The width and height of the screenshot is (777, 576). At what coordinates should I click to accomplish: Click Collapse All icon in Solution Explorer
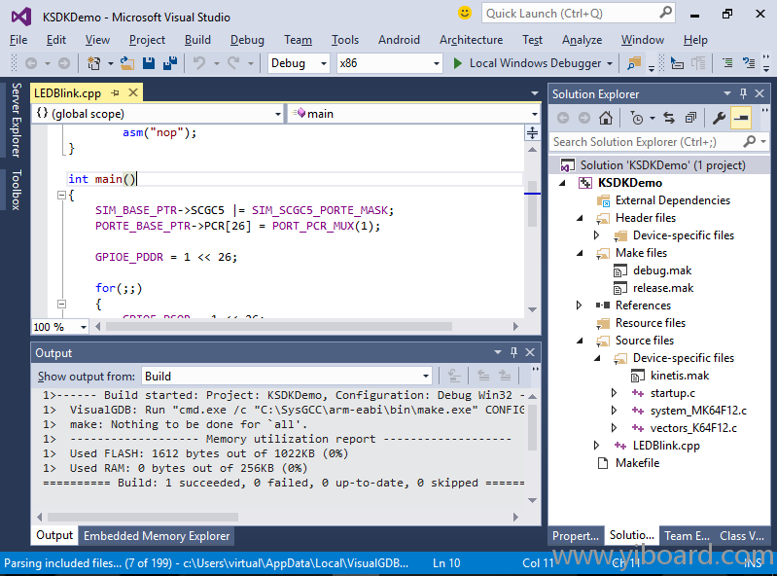(x=690, y=118)
